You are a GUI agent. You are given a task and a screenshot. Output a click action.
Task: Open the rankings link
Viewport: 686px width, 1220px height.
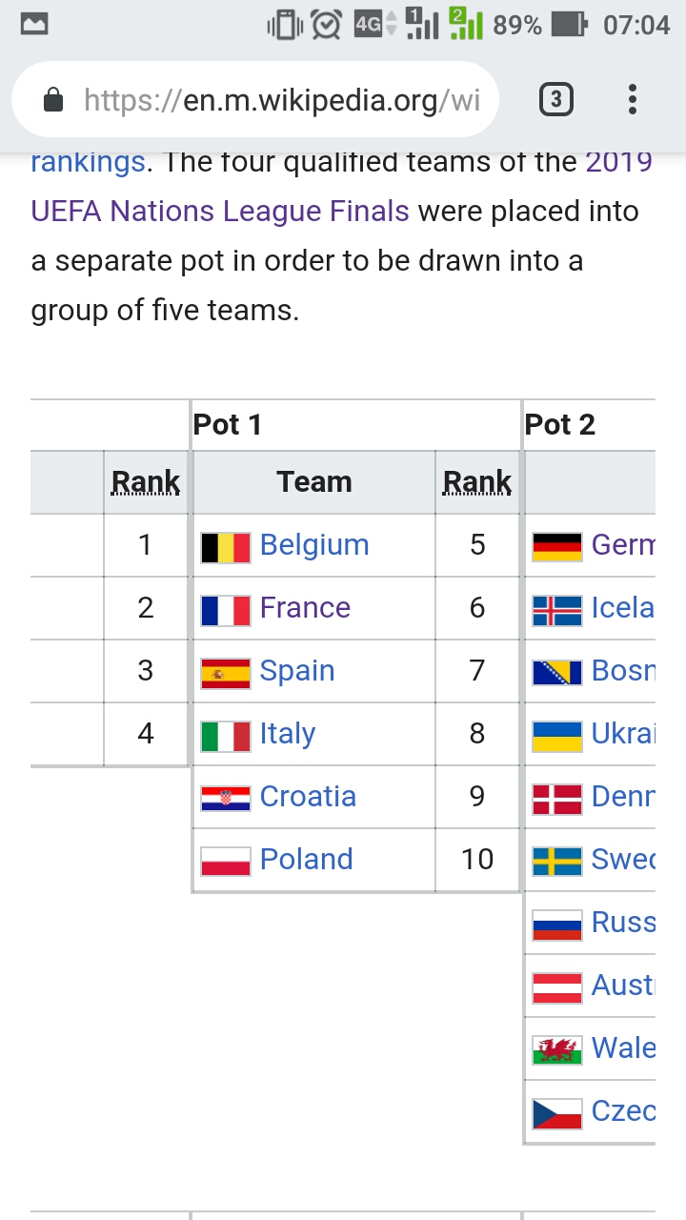click(88, 162)
